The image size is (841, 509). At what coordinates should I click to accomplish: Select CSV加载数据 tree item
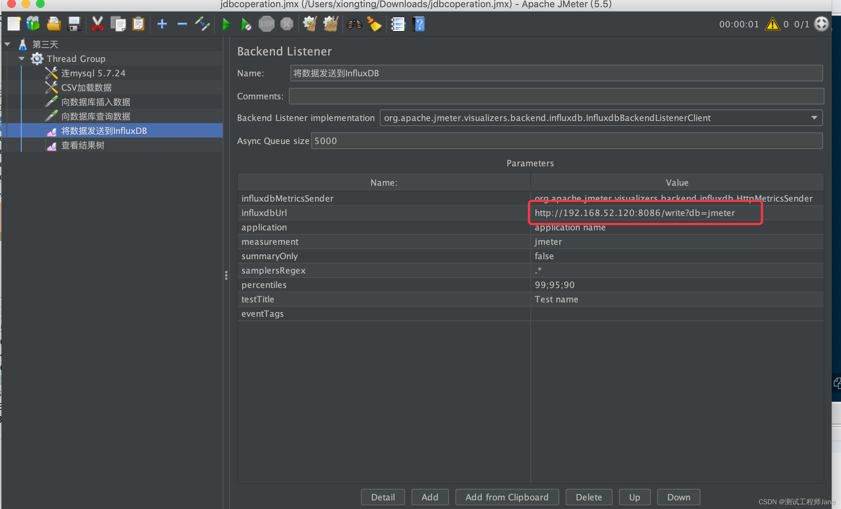tap(86, 87)
